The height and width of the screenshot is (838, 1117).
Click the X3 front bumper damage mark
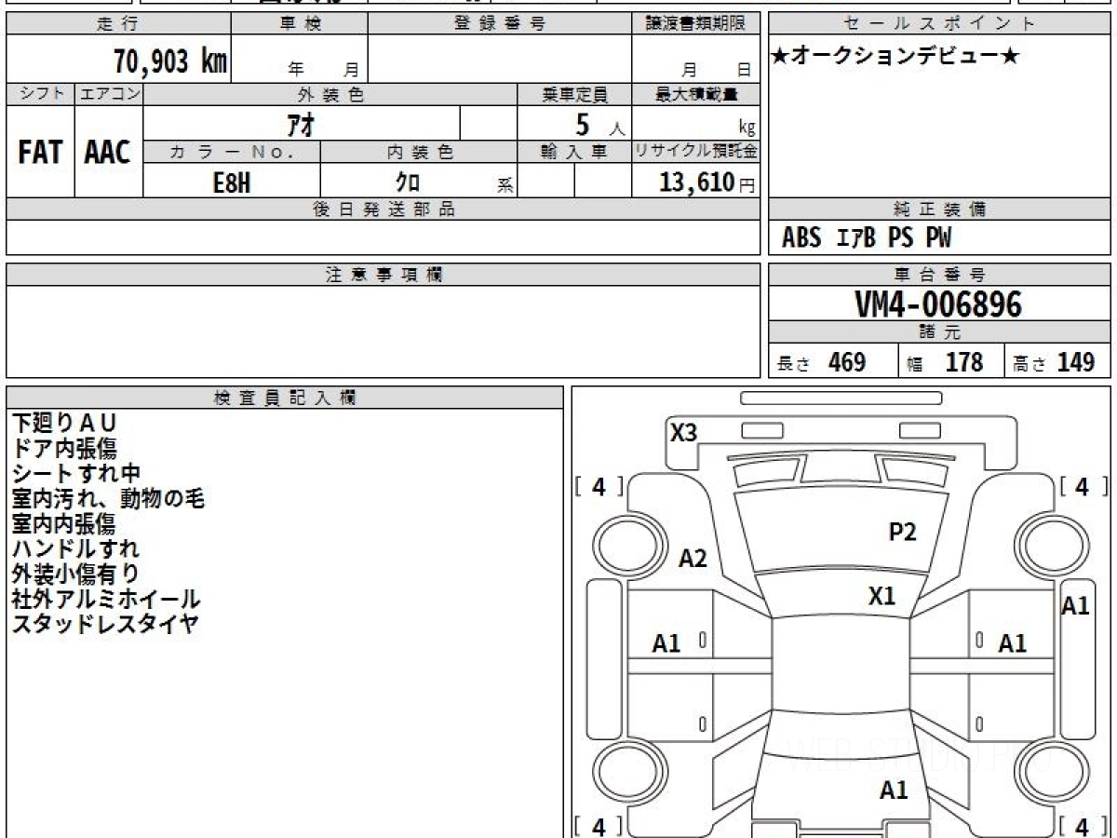pos(684,432)
